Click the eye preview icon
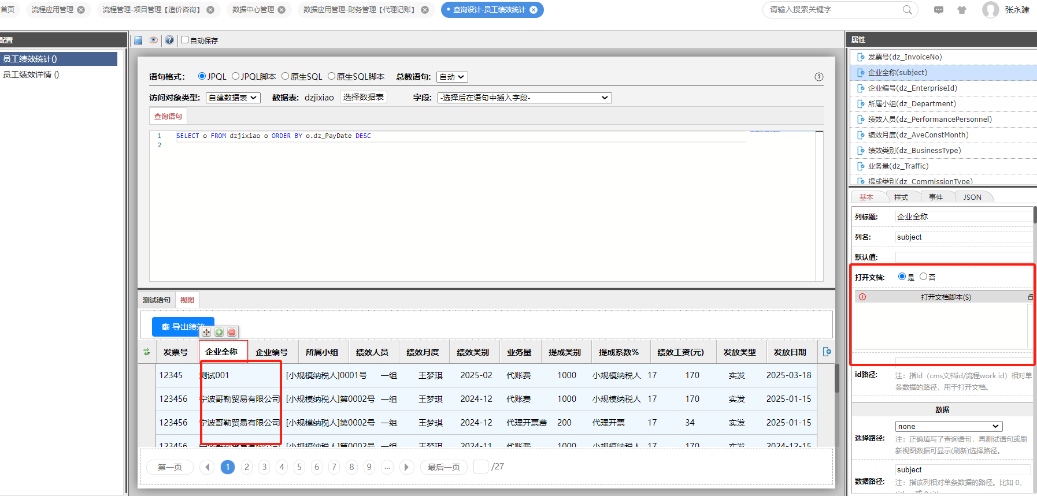 pyautogui.click(x=153, y=40)
